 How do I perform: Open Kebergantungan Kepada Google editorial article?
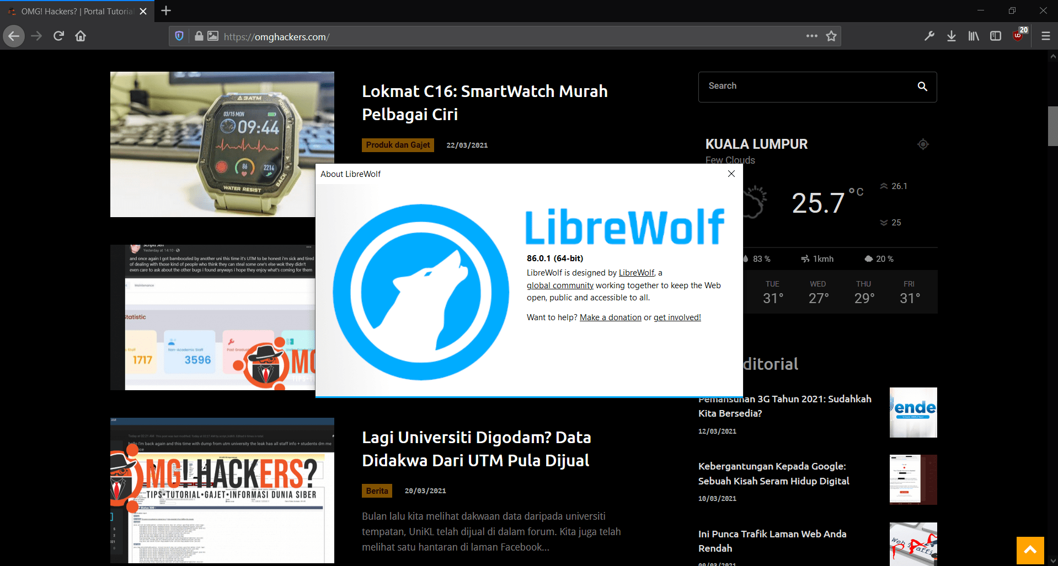pyautogui.click(x=773, y=473)
